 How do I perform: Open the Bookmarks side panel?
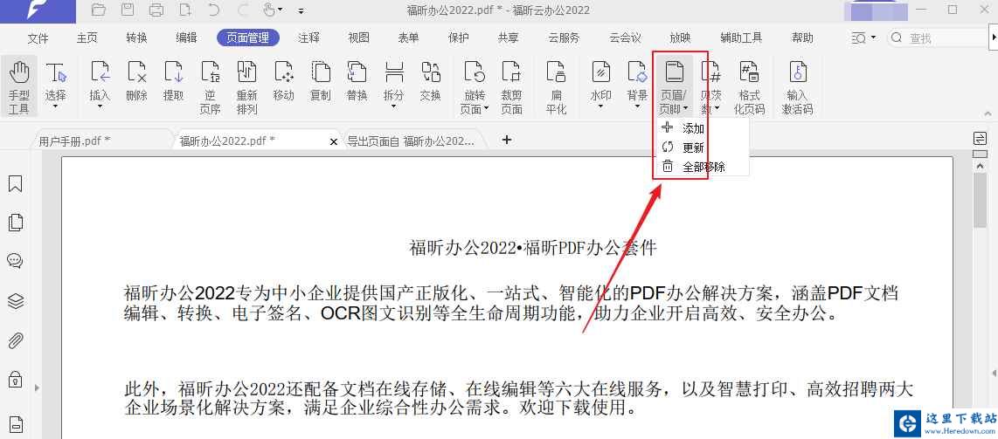click(15, 183)
